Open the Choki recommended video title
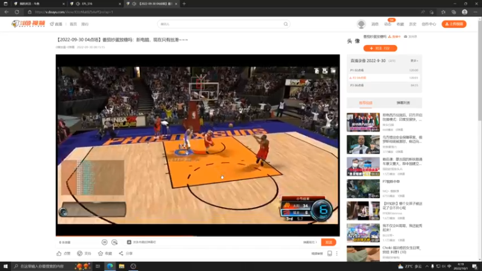The image size is (482, 271). point(401,250)
